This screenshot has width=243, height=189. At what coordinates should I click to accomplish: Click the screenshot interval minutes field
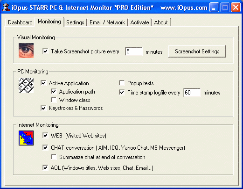click(134, 51)
